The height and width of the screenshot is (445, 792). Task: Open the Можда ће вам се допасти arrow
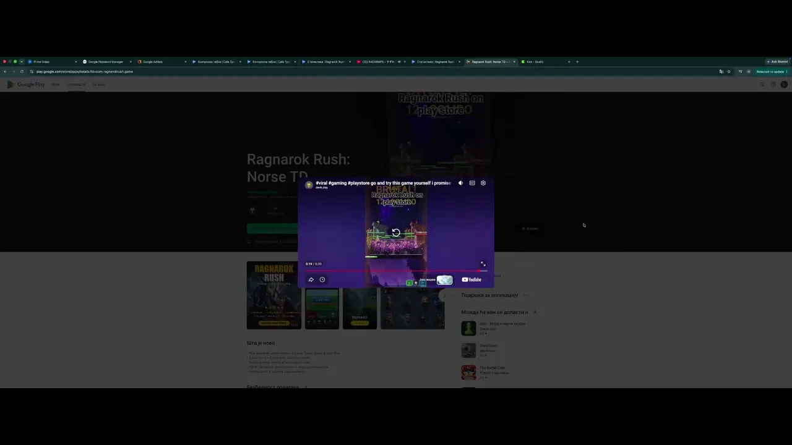(535, 312)
